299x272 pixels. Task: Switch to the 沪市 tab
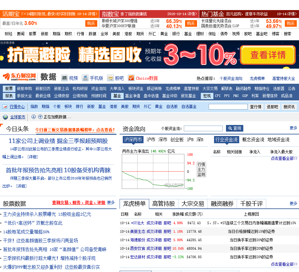click(151, 140)
